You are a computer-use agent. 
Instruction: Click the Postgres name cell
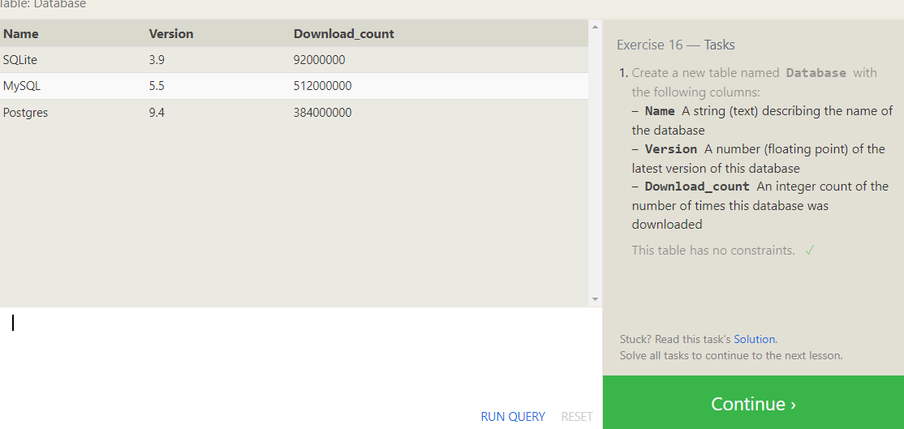click(x=25, y=113)
